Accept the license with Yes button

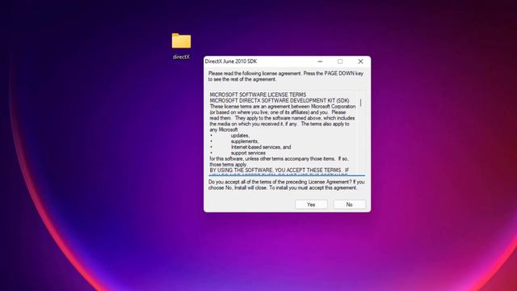coord(311,205)
